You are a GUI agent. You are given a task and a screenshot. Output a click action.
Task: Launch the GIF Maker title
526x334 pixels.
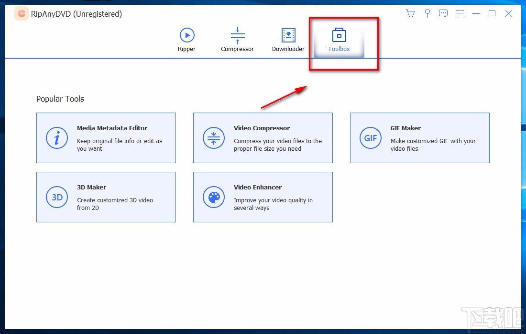click(x=405, y=128)
